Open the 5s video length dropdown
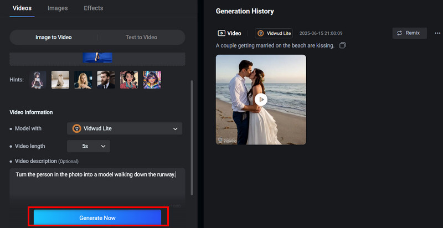The image size is (443, 228). (x=89, y=146)
